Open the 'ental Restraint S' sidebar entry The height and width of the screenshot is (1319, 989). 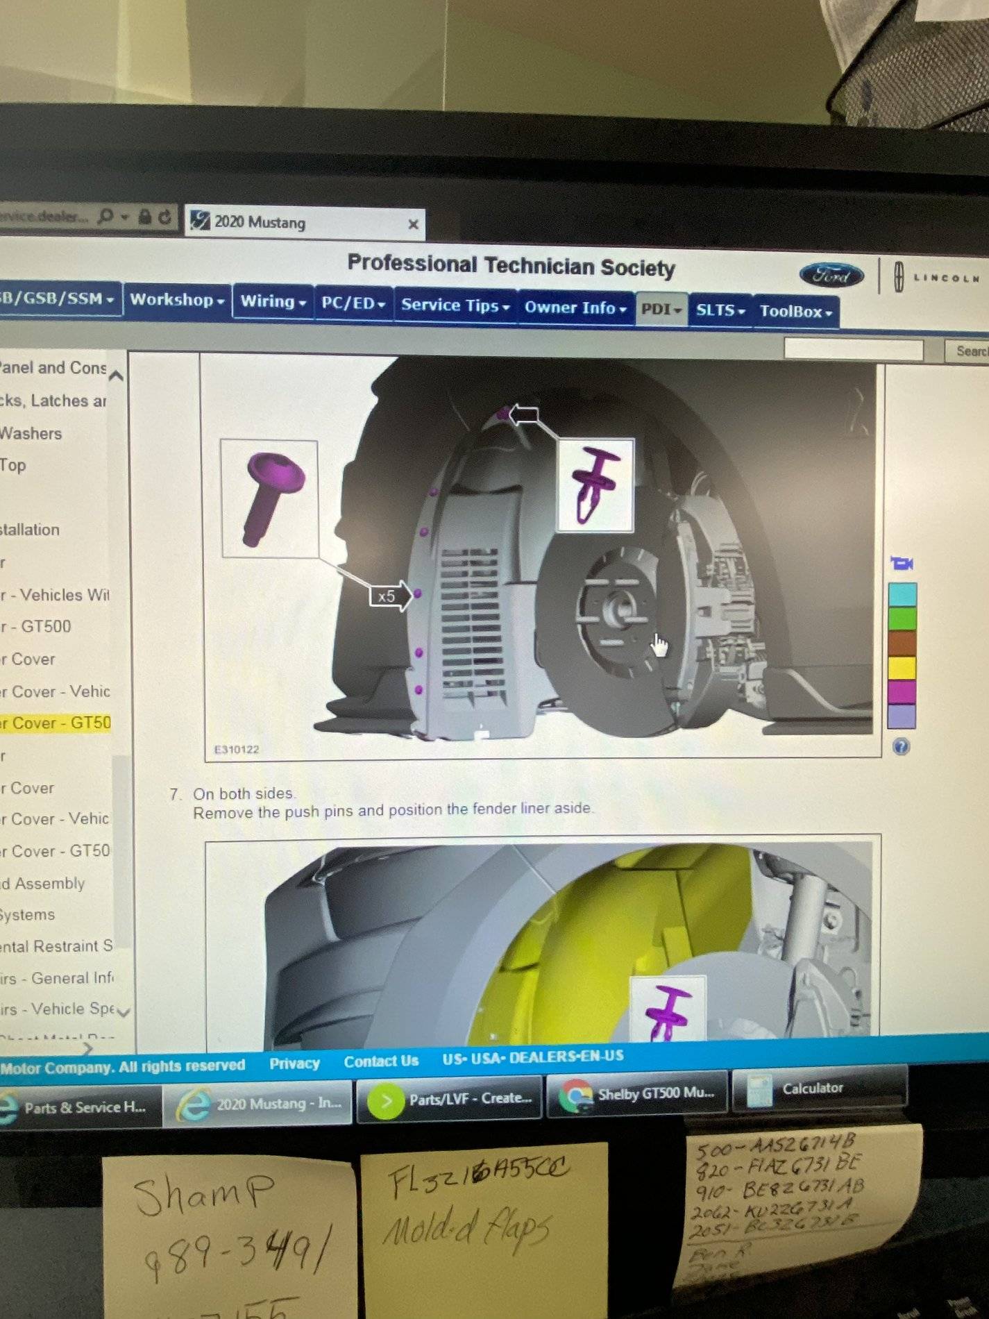tap(56, 946)
